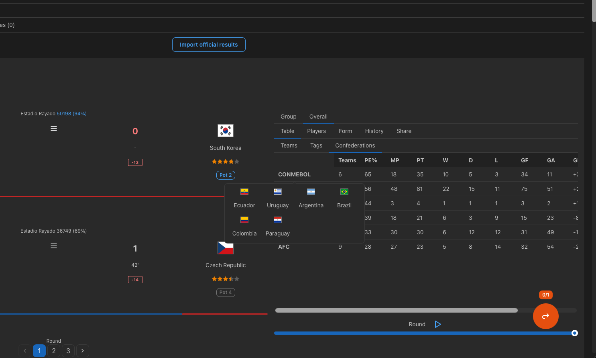Screen dimensions: 596x358
Task: Go to next round page chevron
Action: click(x=83, y=351)
